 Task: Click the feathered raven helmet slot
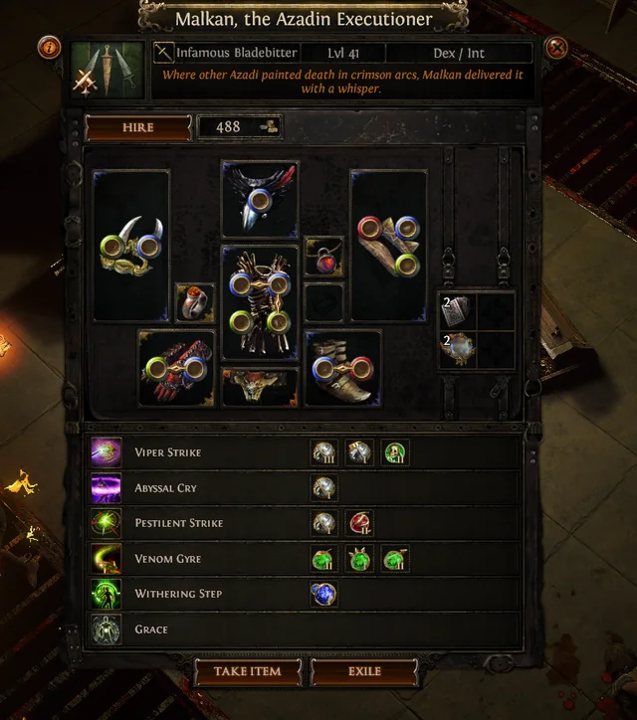[x=260, y=199]
